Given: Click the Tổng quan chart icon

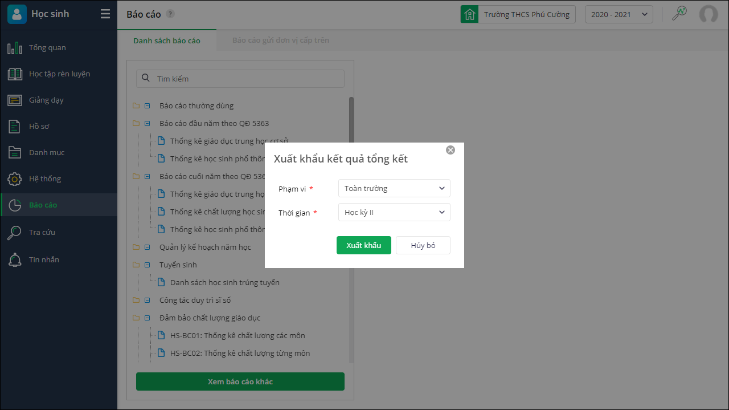Looking at the screenshot, I should (x=15, y=48).
